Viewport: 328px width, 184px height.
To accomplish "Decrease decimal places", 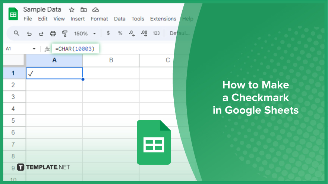I will click(132, 33).
